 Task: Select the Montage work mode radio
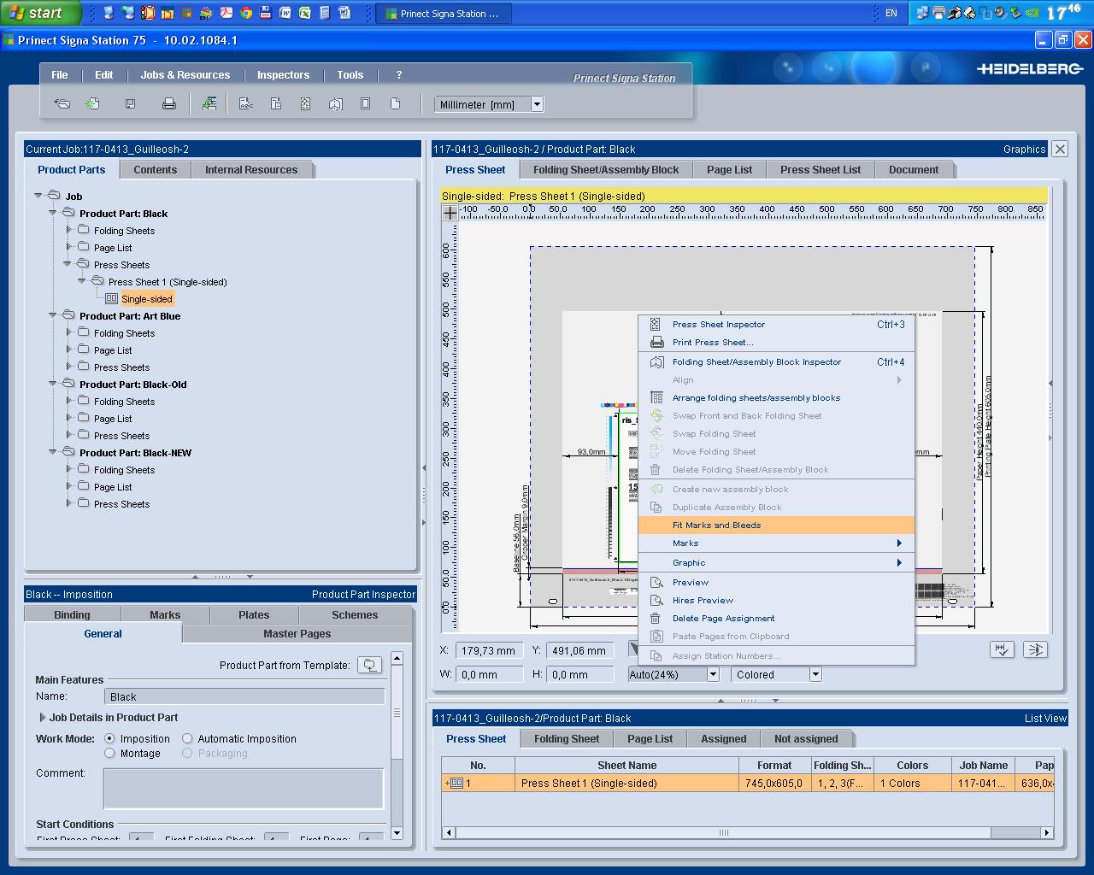tap(109, 753)
